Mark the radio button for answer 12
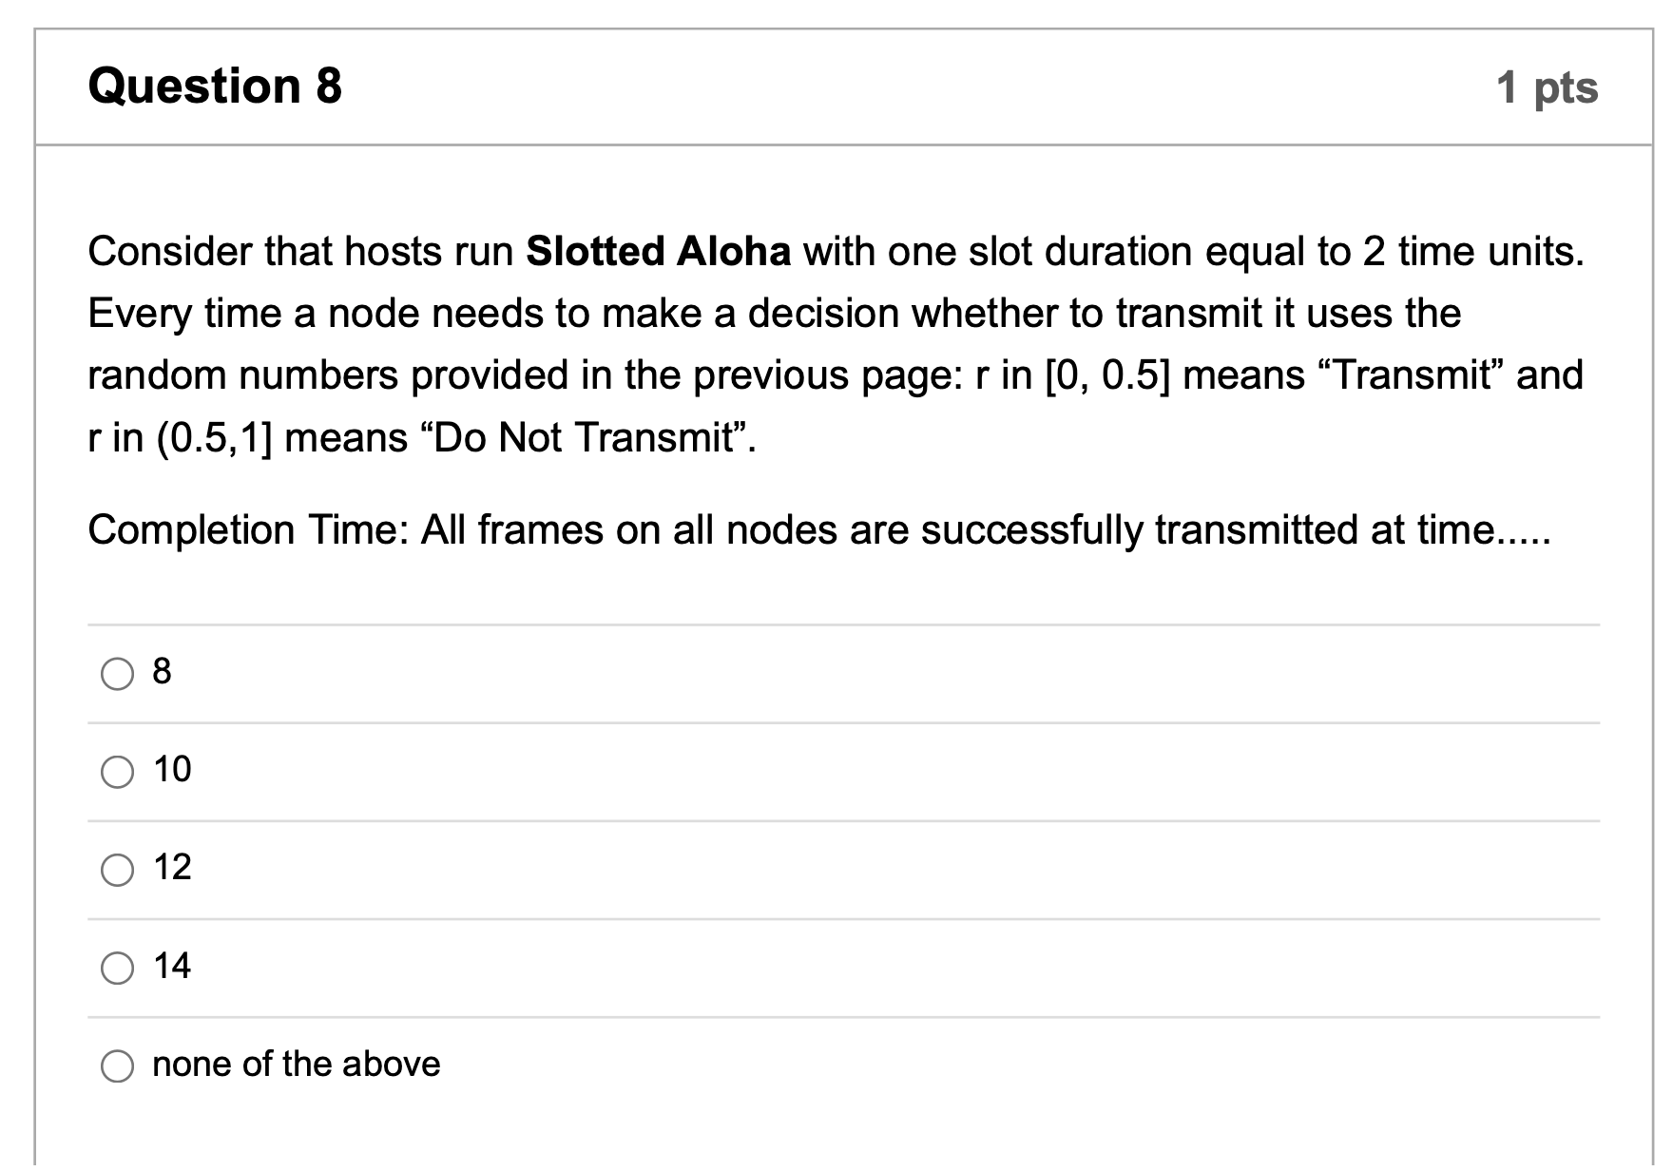 (117, 870)
